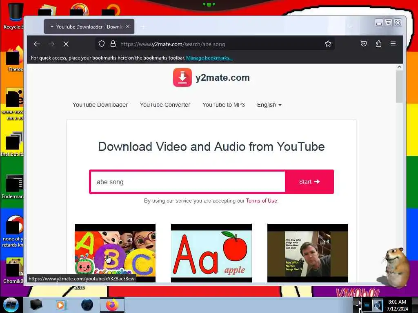
Task: Open the CoComelon ABC video thumbnail
Action: (115, 253)
